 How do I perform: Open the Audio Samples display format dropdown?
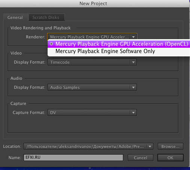point(92,87)
